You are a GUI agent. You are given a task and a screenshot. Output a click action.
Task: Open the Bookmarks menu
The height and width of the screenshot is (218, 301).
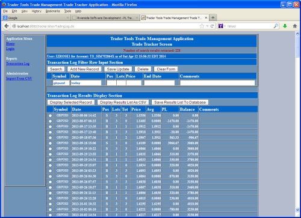pyautogui.click(x=53, y=11)
